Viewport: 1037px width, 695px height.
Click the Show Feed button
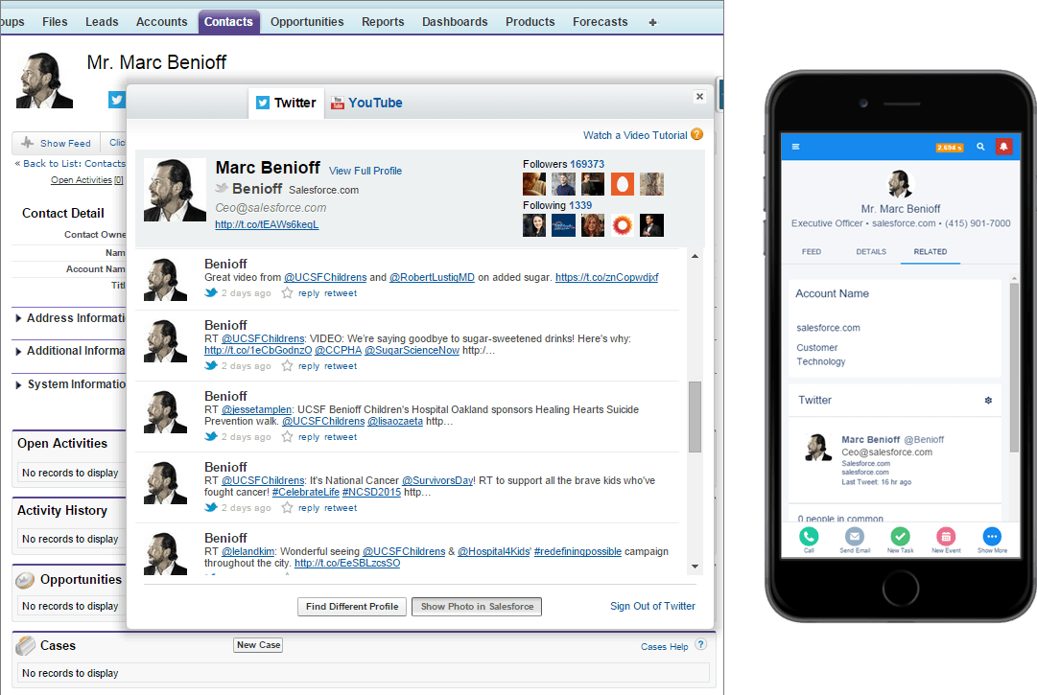(57, 143)
